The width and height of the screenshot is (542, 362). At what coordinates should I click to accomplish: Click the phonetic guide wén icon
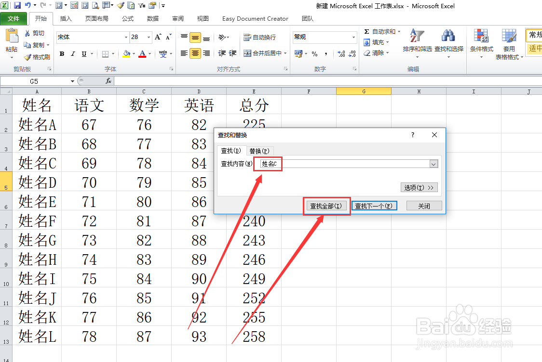click(x=163, y=53)
